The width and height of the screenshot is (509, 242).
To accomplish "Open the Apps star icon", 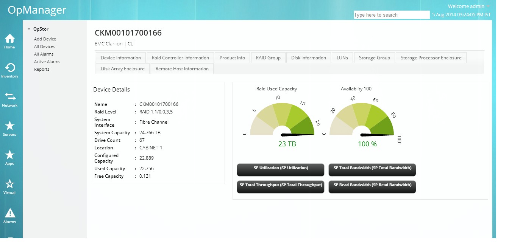I will pos(9,155).
